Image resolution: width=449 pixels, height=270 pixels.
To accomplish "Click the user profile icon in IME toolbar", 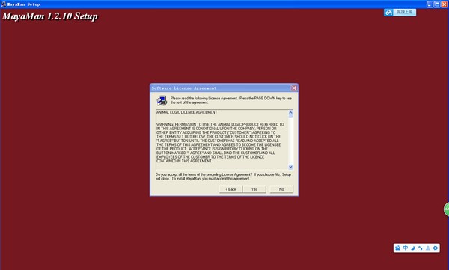I will 428,248.
